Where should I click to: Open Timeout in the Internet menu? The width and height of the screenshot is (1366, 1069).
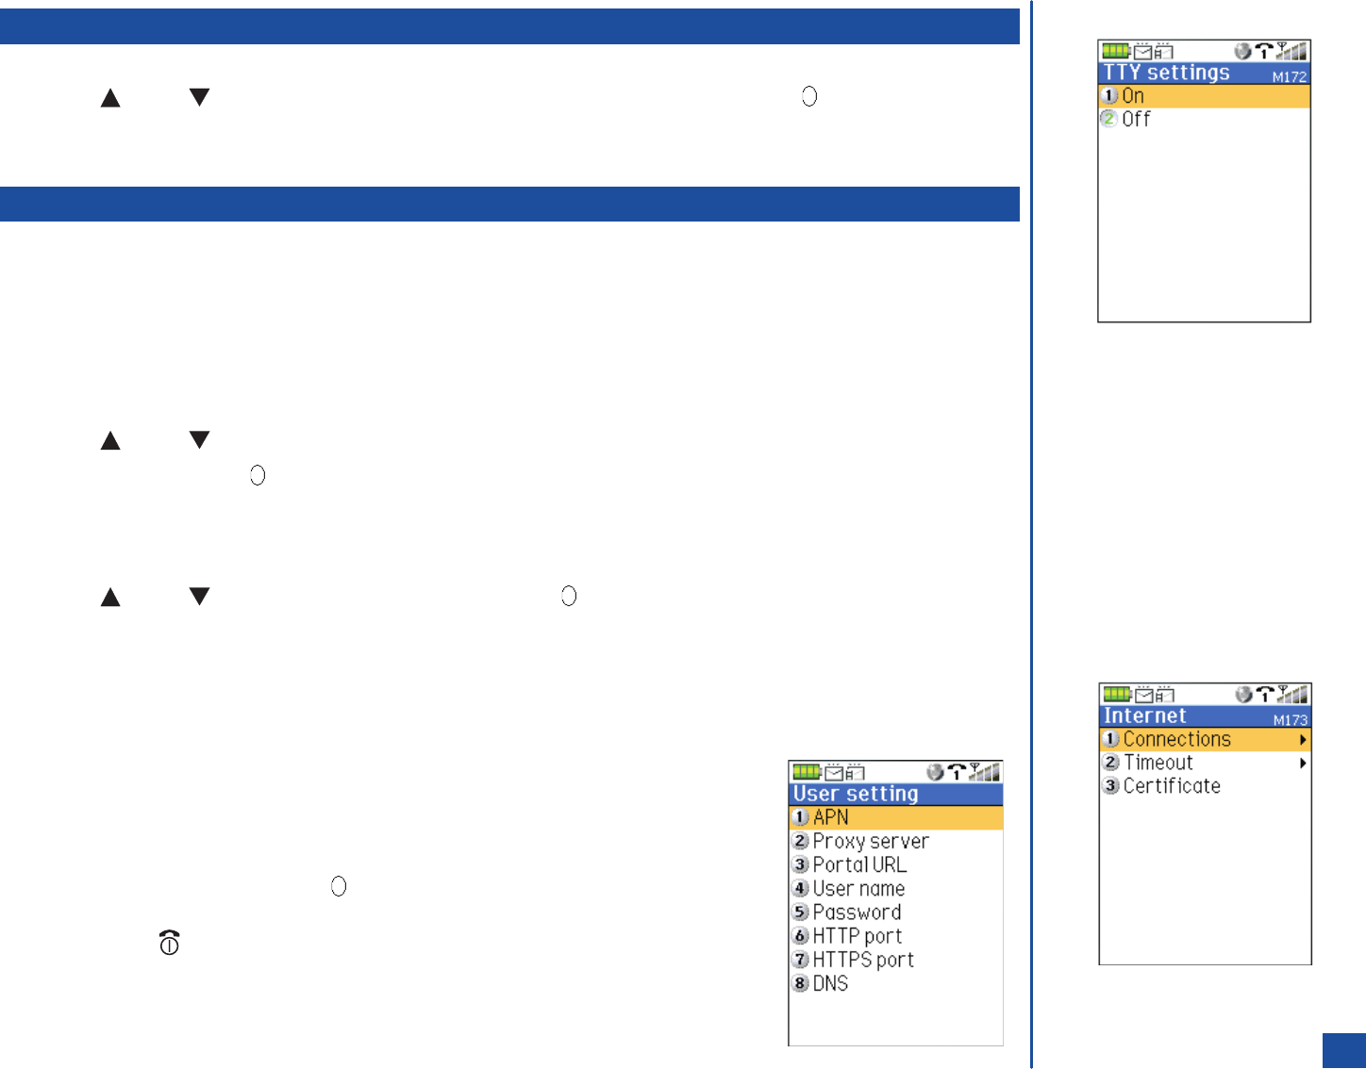pos(1206,764)
